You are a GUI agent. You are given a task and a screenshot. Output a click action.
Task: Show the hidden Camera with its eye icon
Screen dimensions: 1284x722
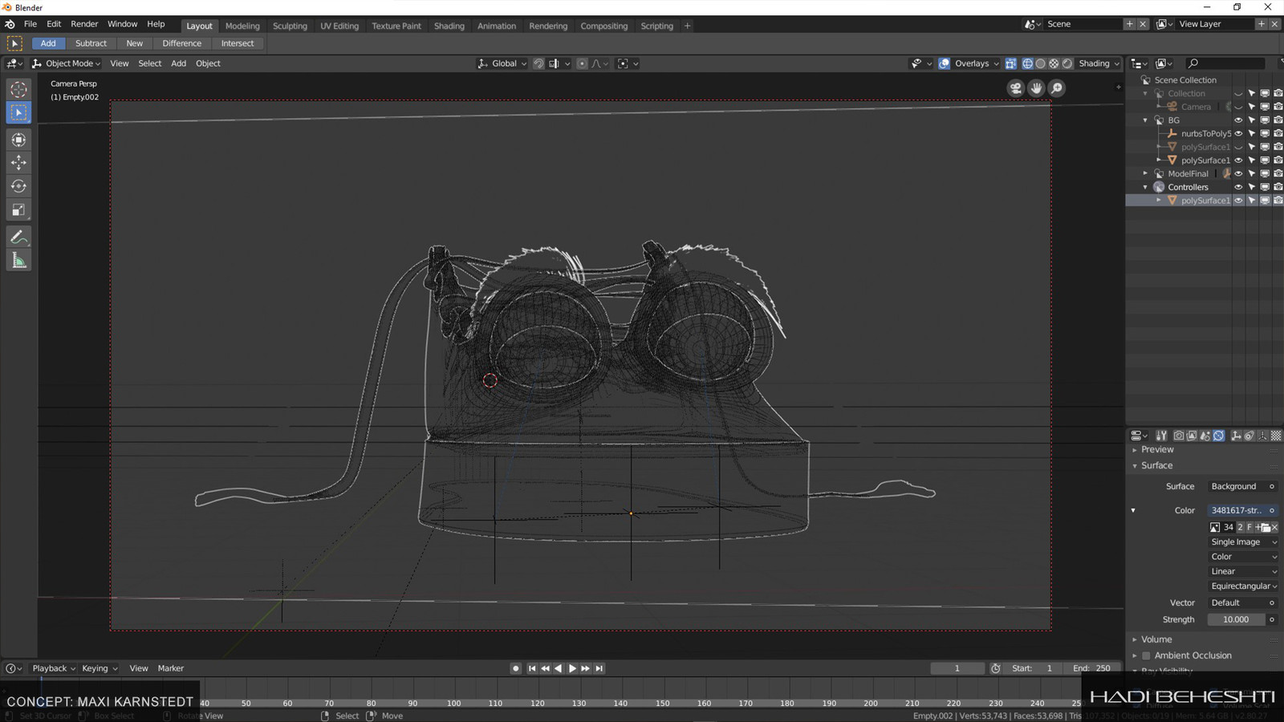(x=1238, y=107)
